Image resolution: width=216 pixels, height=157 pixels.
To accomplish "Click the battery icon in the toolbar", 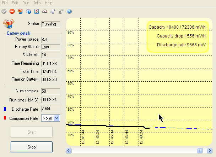I will [20, 12].
